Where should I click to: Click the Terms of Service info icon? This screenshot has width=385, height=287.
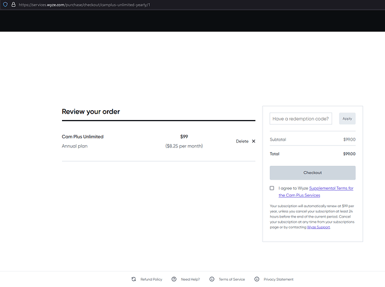[x=212, y=279]
